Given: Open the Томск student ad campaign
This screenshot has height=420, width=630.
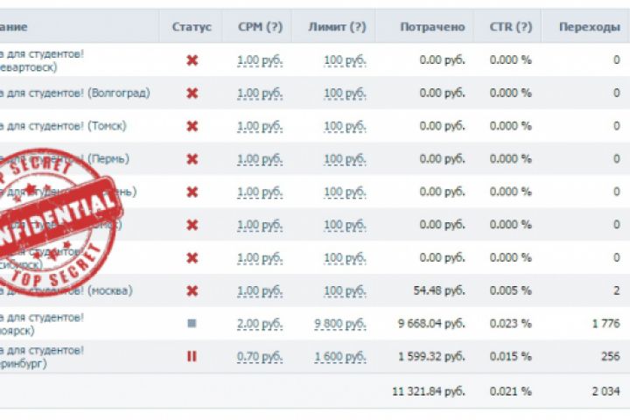Looking at the screenshot, I should coord(66,126).
